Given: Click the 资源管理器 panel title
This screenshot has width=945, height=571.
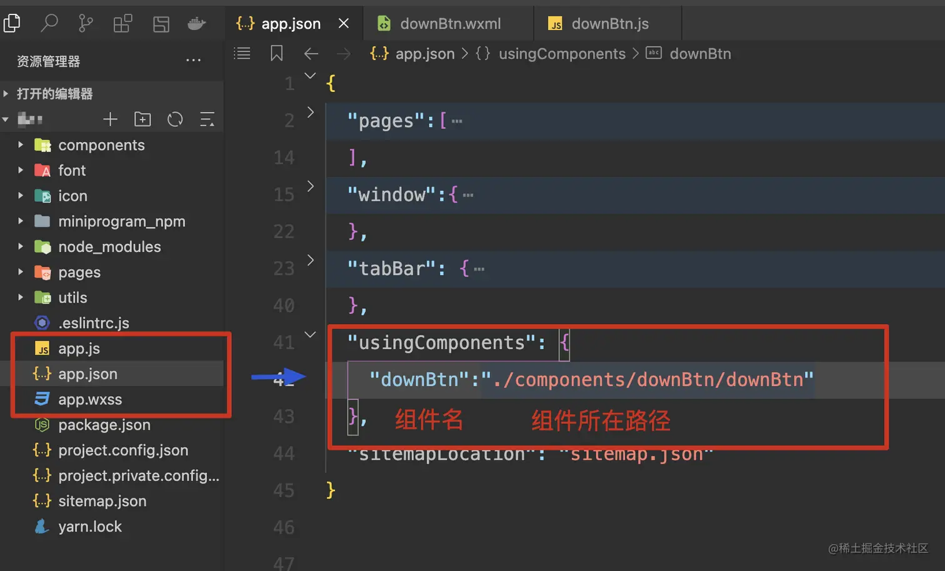Looking at the screenshot, I should click(49, 61).
